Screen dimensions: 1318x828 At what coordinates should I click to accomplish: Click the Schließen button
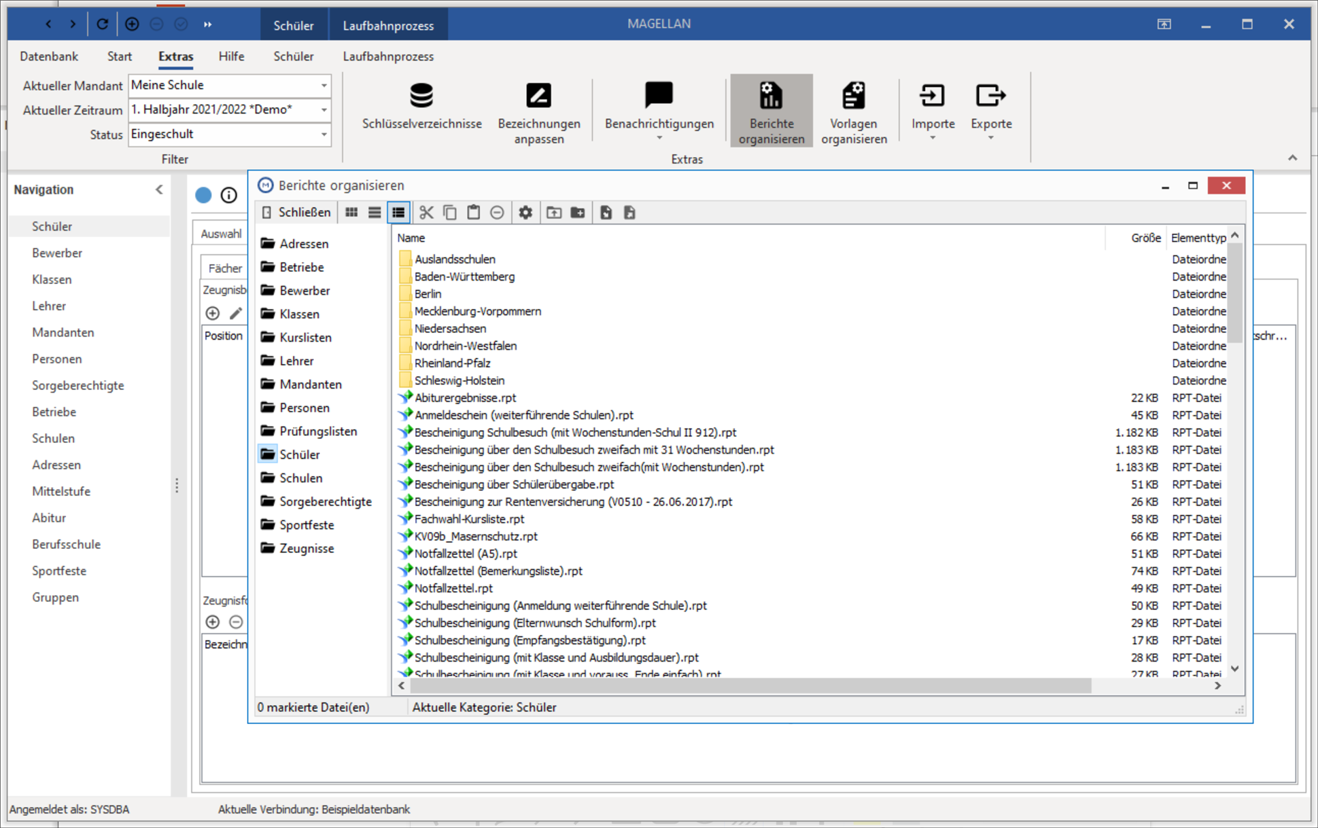coord(297,213)
